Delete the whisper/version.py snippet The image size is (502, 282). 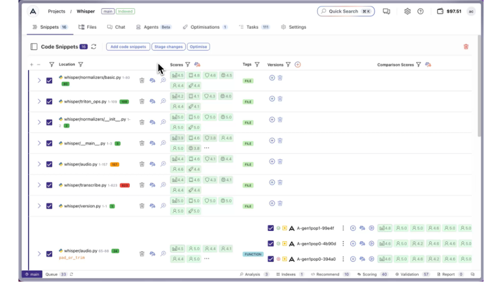coord(142,206)
